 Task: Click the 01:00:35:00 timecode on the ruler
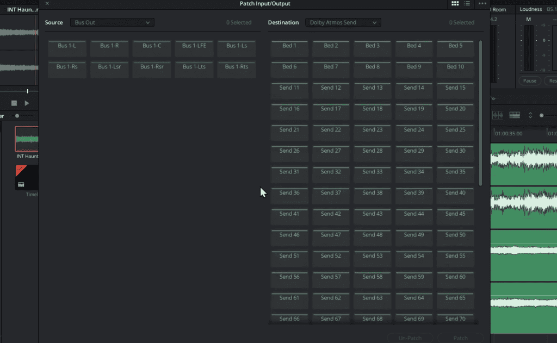[509, 134]
